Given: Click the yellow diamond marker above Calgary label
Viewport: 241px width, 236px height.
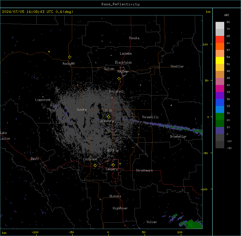Looking at the screenshot, I should pos(113,165).
